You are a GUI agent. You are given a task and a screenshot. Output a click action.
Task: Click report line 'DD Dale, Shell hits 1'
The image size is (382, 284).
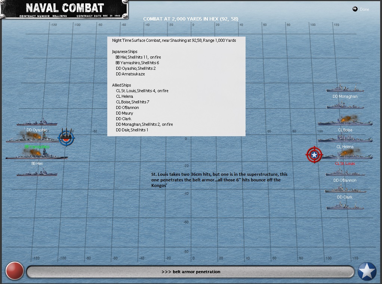pyautogui.click(x=132, y=130)
